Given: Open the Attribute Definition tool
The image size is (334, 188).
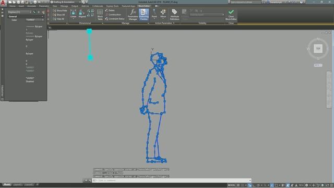Looking at the screenshot, I should tap(174, 15).
